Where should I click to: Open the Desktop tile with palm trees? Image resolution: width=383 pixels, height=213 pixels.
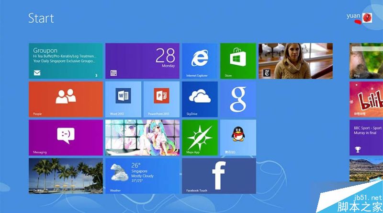click(x=66, y=176)
